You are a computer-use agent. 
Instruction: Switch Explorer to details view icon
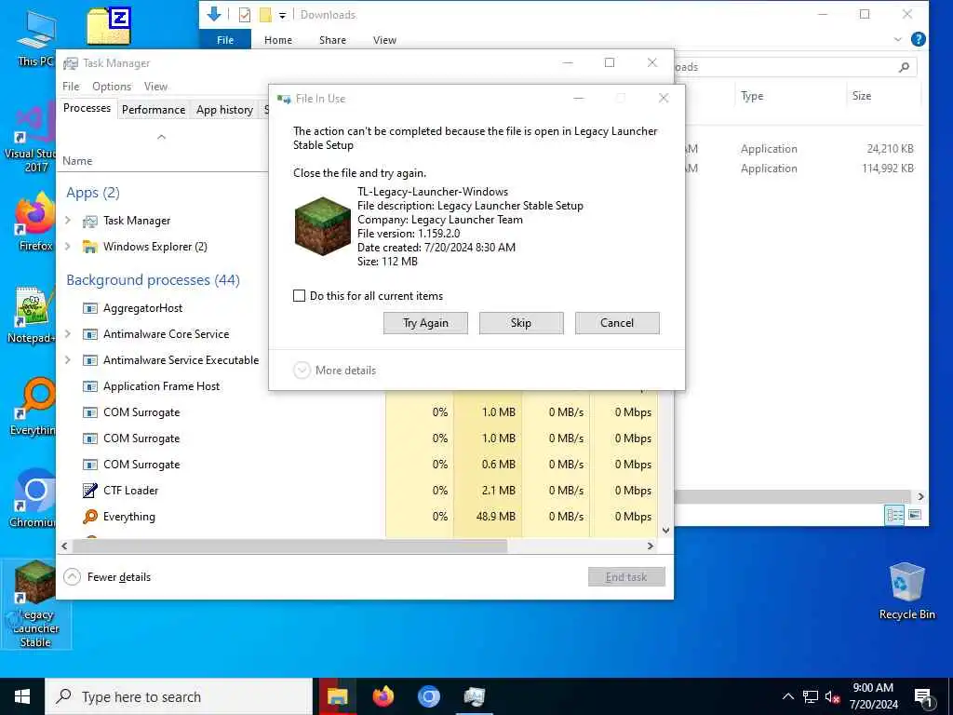point(894,515)
